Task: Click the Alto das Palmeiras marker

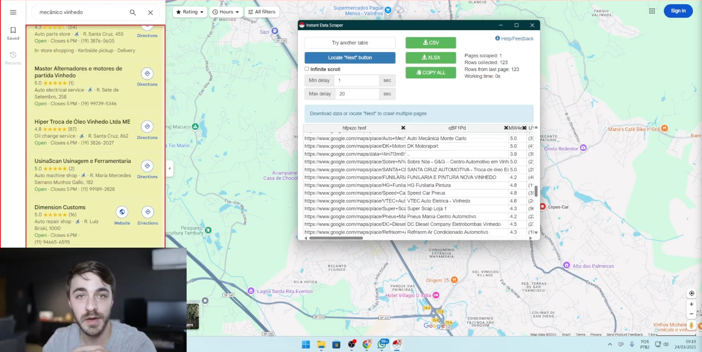Action: pyautogui.click(x=567, y=265)
